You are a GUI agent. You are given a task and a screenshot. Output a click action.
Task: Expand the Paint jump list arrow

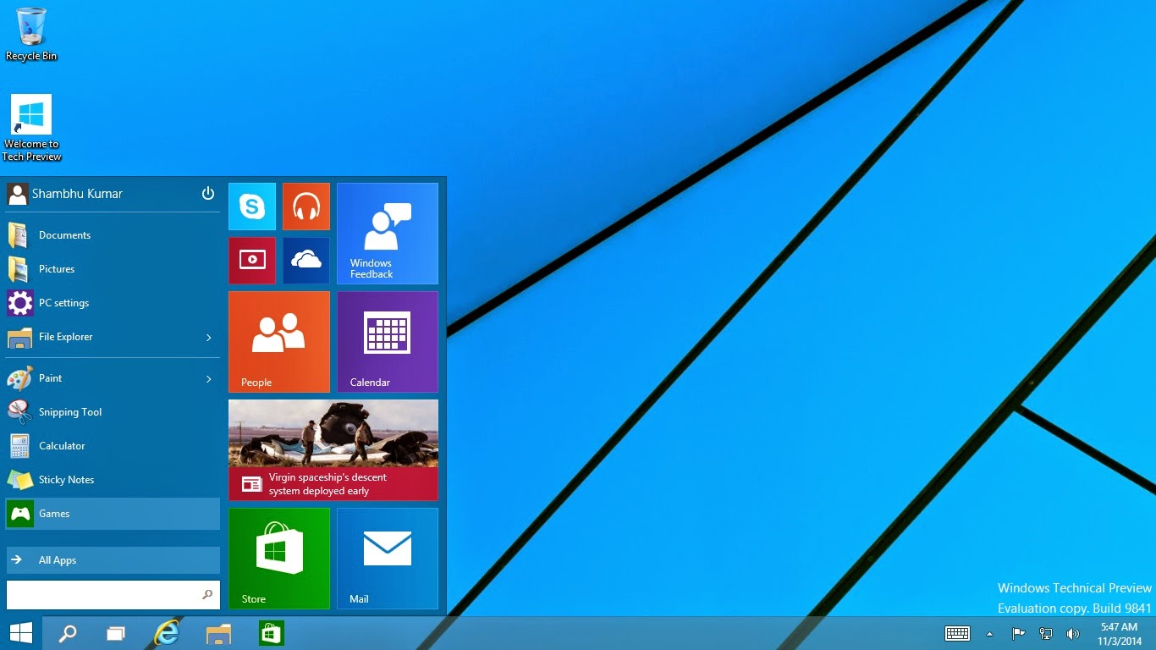click(x=208, y=378)
